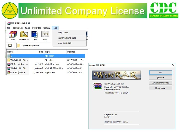Click the WinRAR banner logo in About dialog
This screenshot has height=135, width=180.
pyautogui.click(x=116, y=75)
